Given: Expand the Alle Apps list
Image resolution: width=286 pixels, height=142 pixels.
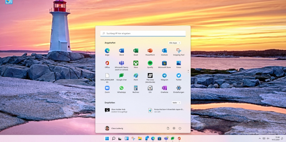Looking at the screenshot, I should click(174, 43).
